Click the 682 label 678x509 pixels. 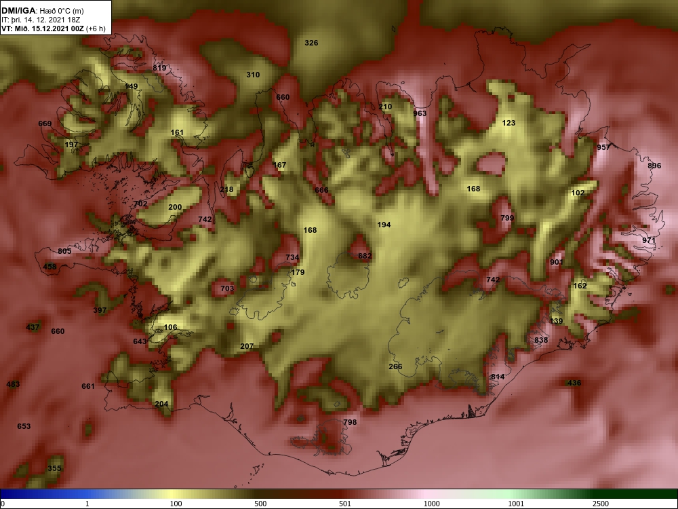pyautogui.click(x=365, y=256)
